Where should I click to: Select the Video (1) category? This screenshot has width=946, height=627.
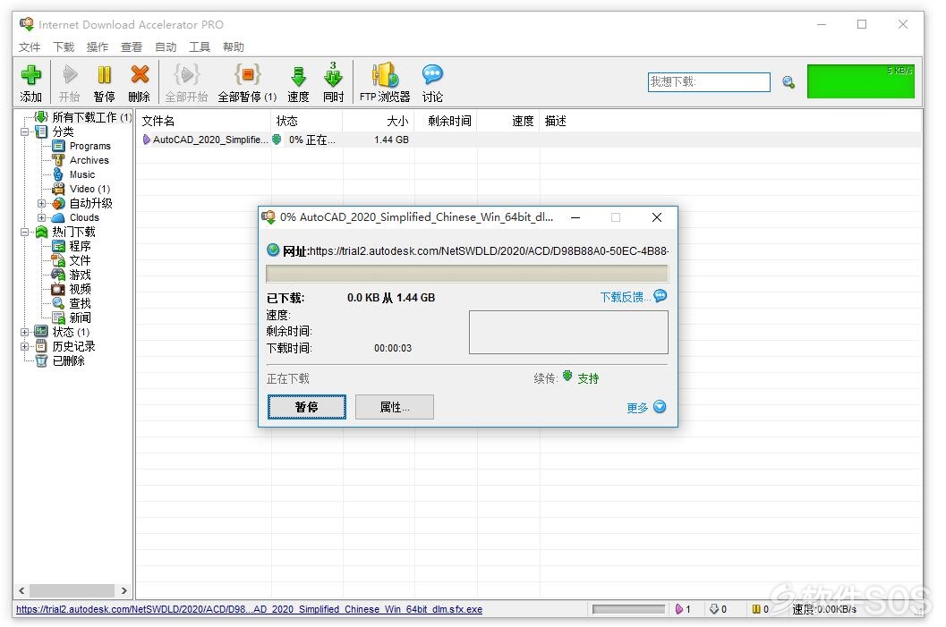[x=89, y=189]
